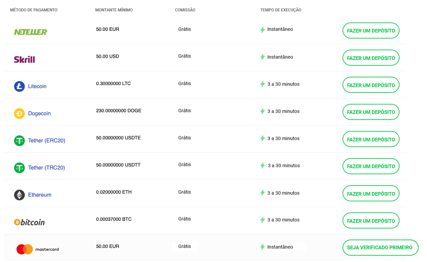
Task: Click the lightning bolt next to Instantâneo for Neteller
Action: tap(262, 29)
